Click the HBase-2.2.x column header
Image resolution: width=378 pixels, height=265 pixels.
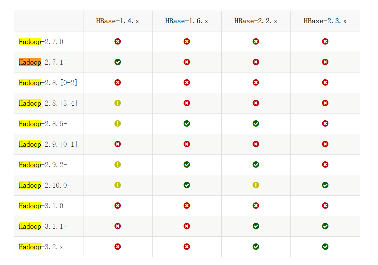tap(256, 21)
